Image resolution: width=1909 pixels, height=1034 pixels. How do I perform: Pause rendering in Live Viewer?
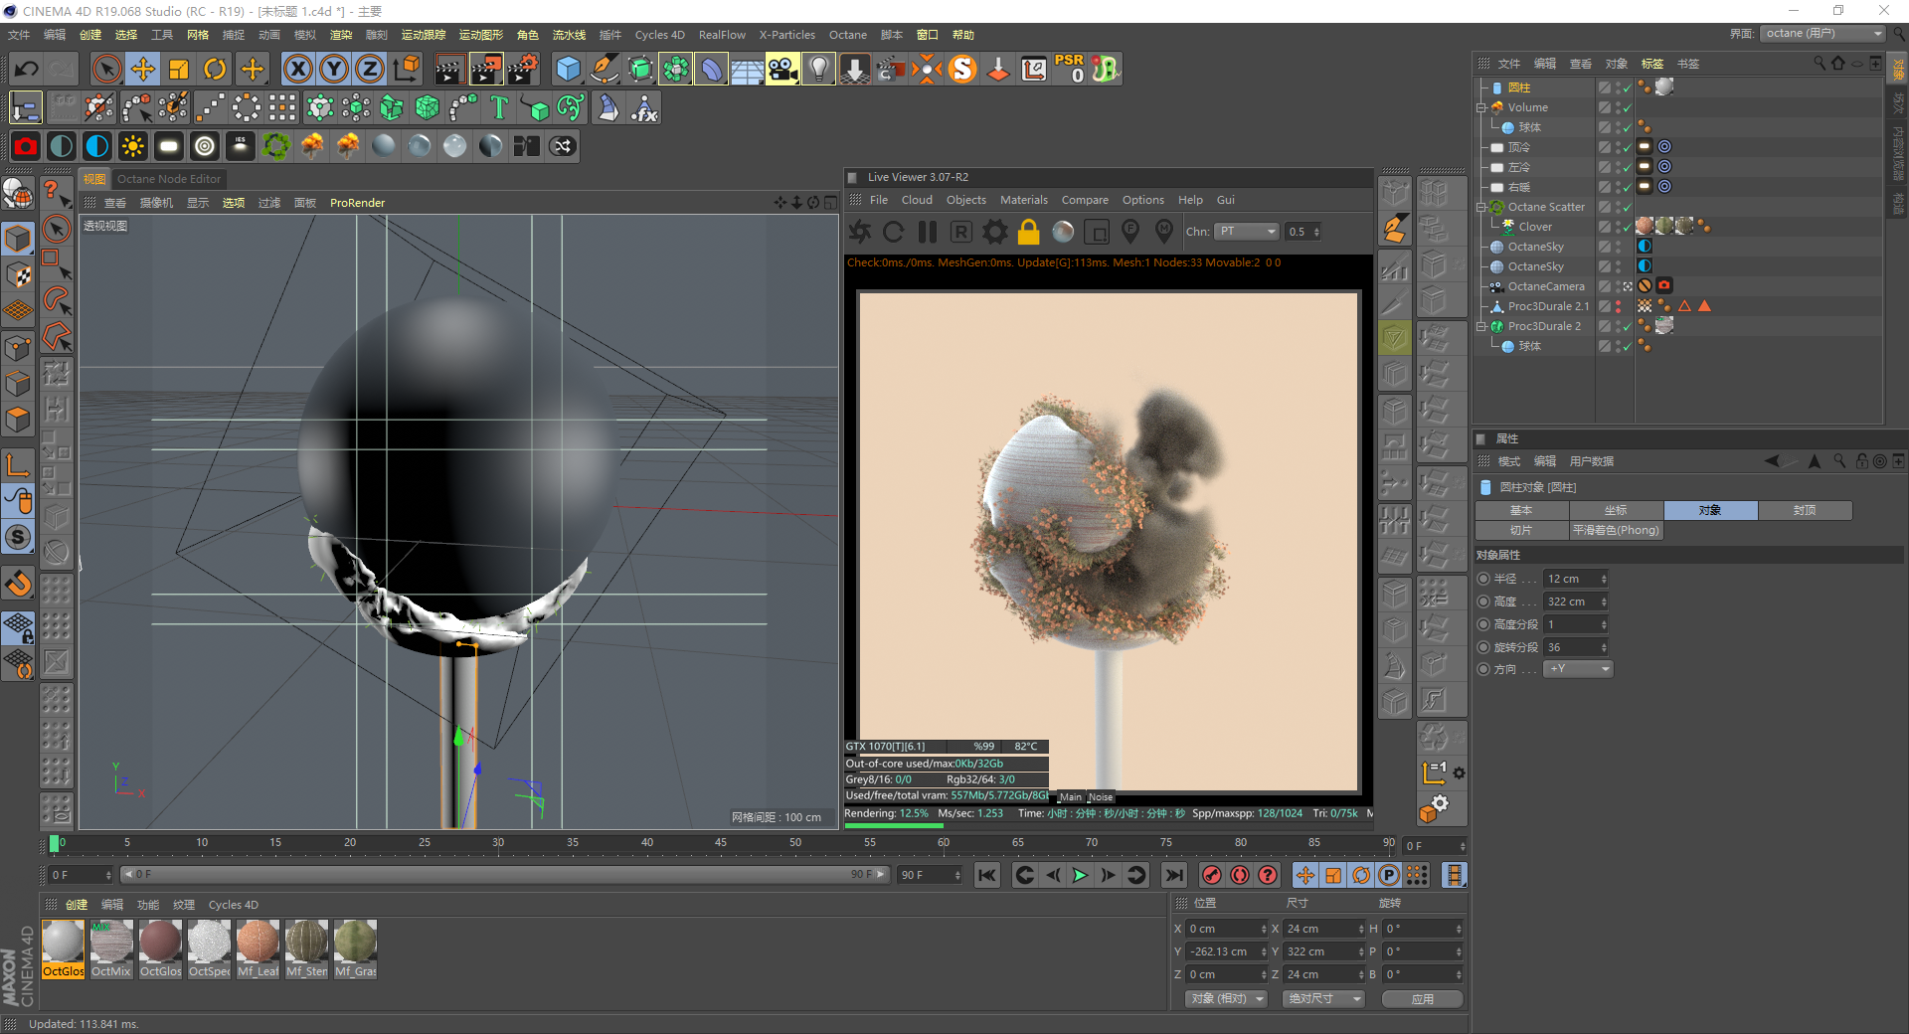pos(927,232)
